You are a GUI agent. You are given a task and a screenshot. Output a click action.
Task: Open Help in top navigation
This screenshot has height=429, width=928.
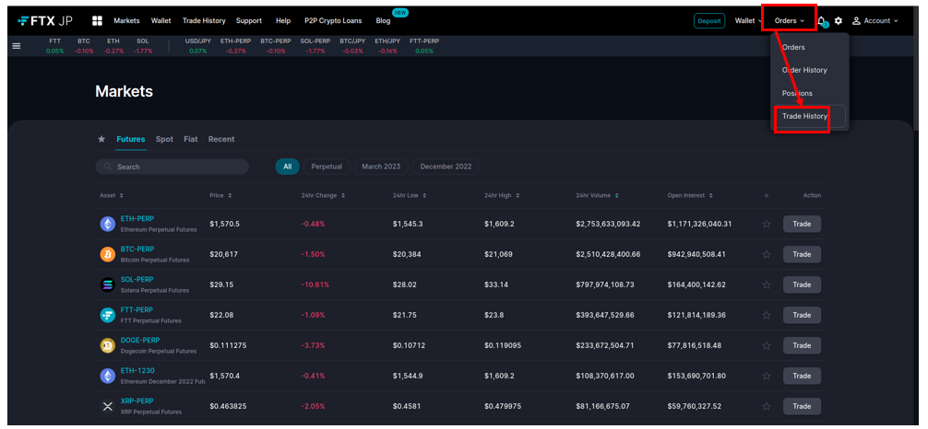(283, 20)
